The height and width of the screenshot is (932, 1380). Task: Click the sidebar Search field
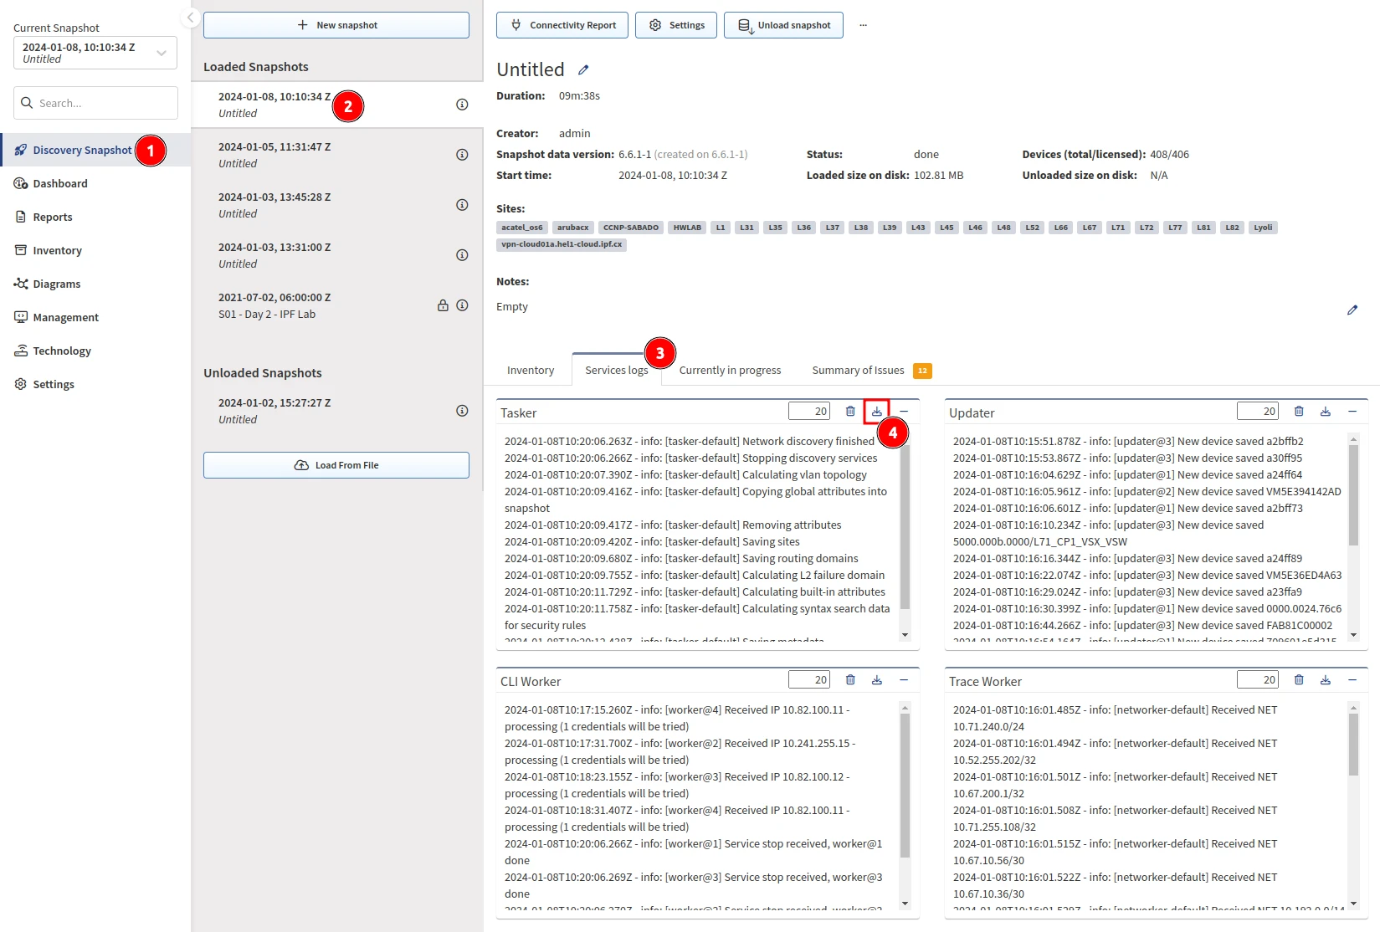click(95, 103)
